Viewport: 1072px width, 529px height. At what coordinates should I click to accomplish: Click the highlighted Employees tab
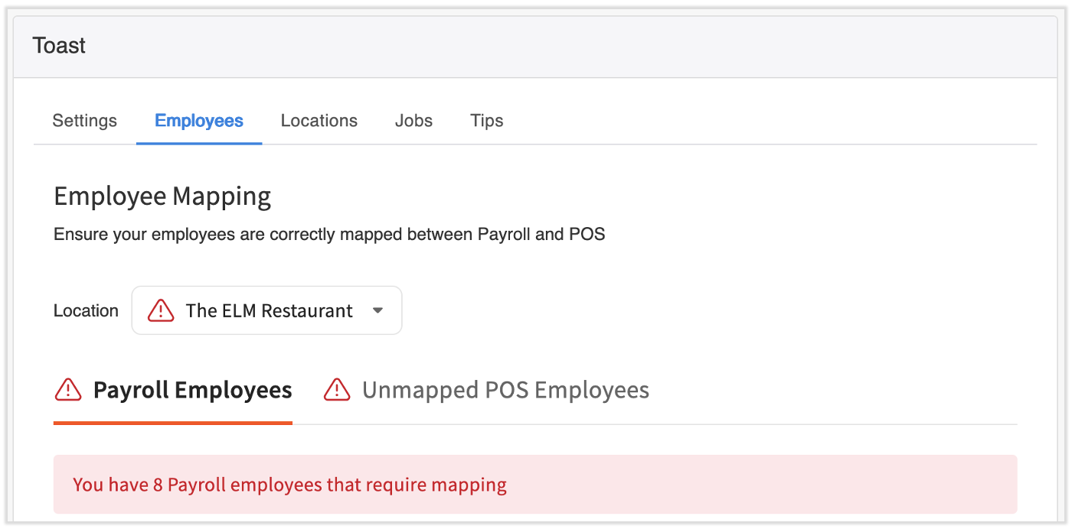198,120
